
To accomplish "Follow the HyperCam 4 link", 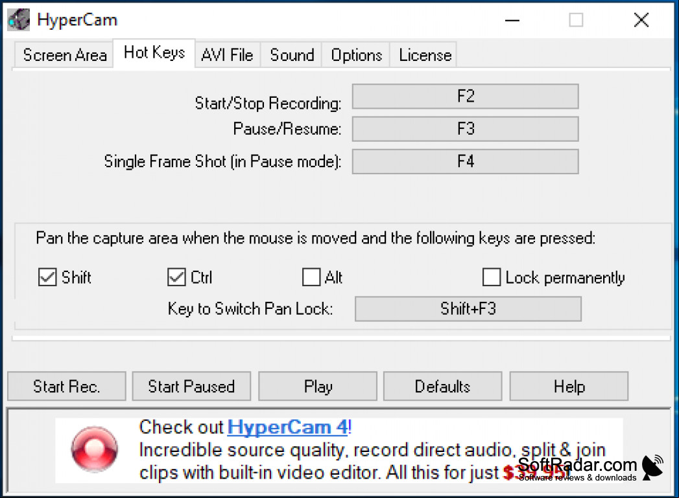I will 287,427.
